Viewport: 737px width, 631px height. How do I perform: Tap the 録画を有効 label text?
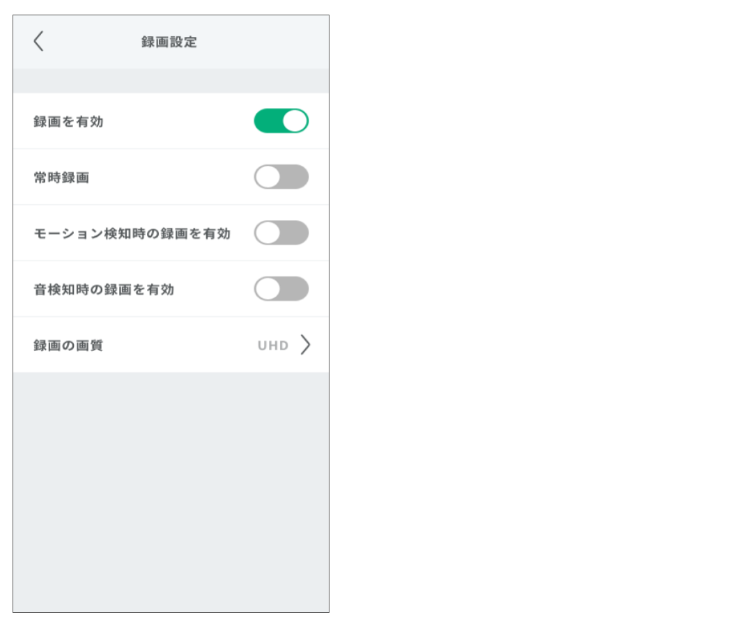click(x=68, y=122)
